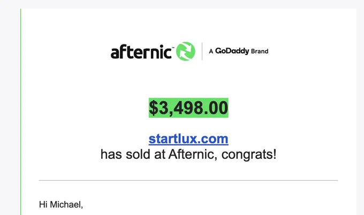Open the startlux.com link
This screenshot has height=215, width=364.
click(x=188, y=139)
